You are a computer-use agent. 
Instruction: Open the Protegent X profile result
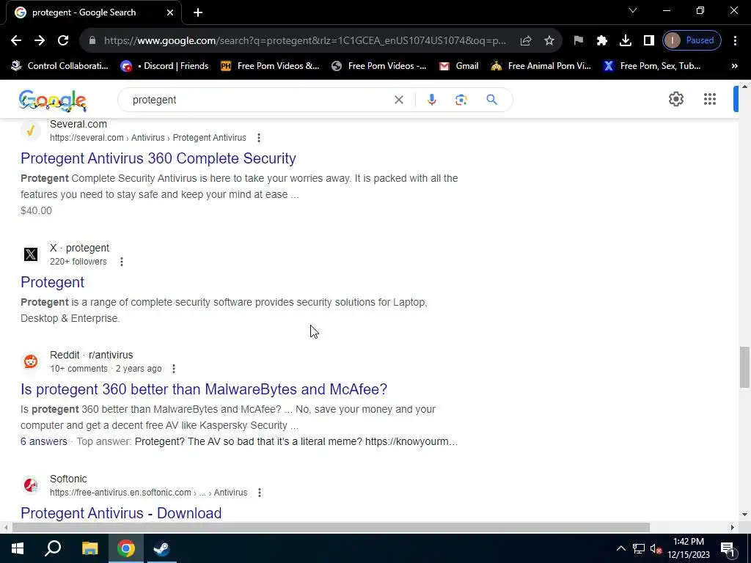pyautogui.click(x=52, y=282)
